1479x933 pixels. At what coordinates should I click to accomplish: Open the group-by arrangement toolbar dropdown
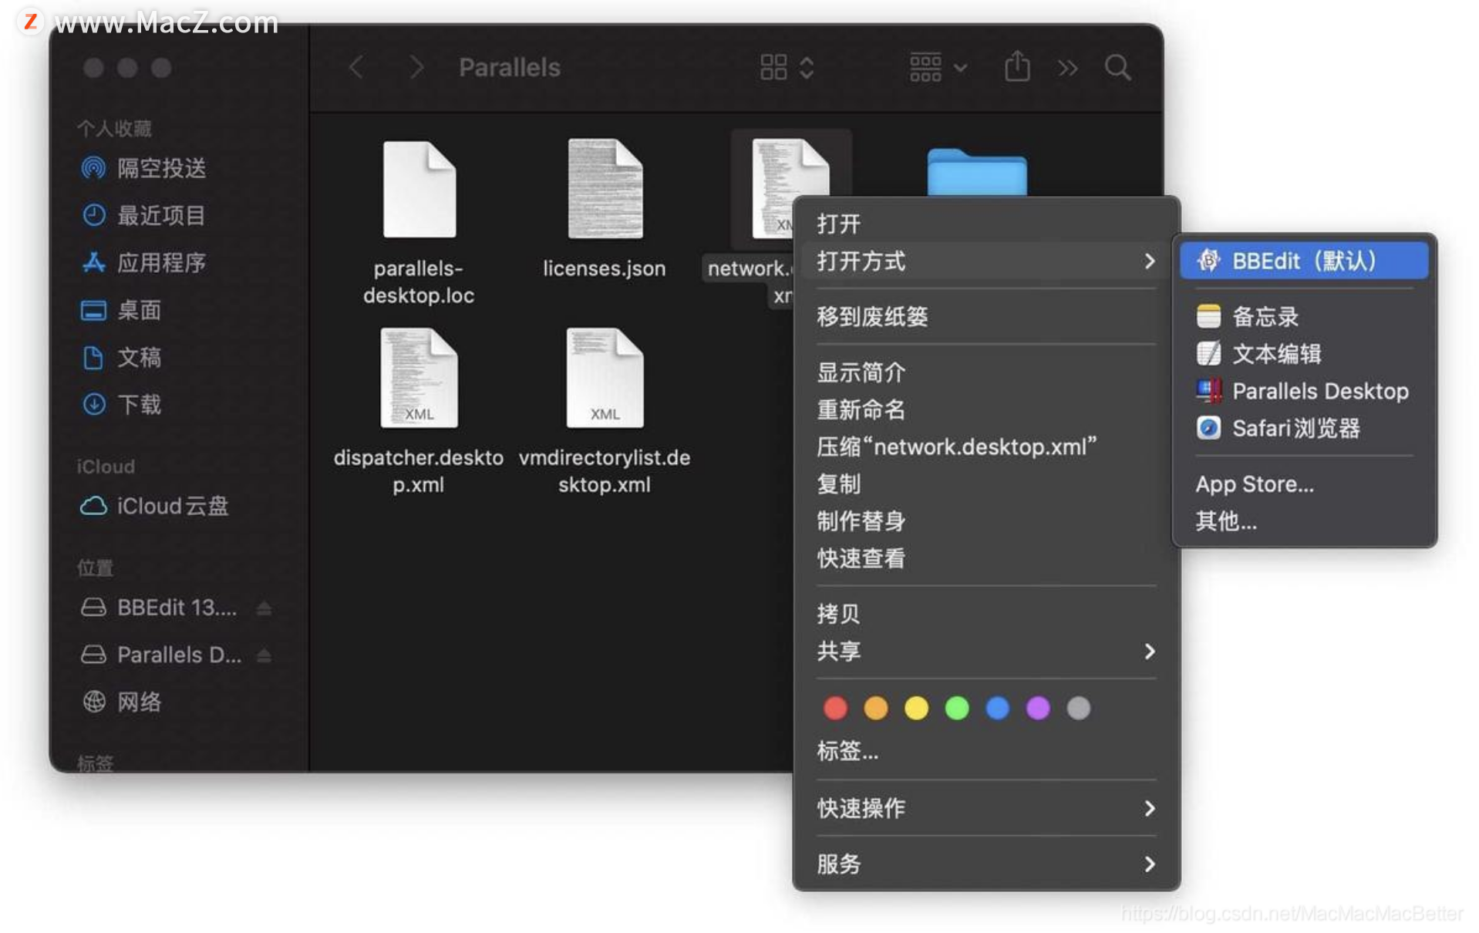tap(938, 67)
